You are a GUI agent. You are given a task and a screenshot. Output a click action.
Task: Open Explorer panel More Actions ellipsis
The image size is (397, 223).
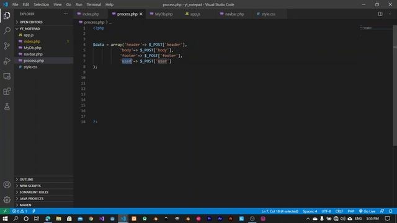coord(66,14)
